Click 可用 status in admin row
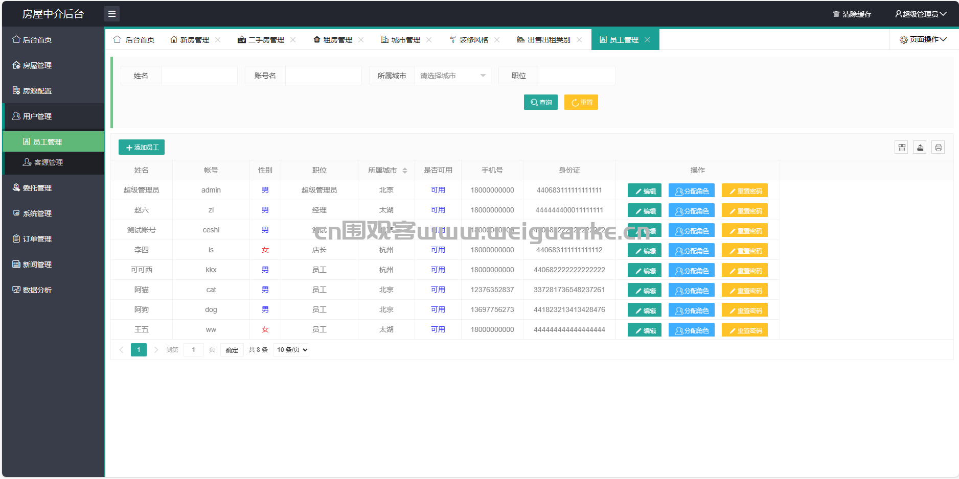 click(x=438, y=190)
